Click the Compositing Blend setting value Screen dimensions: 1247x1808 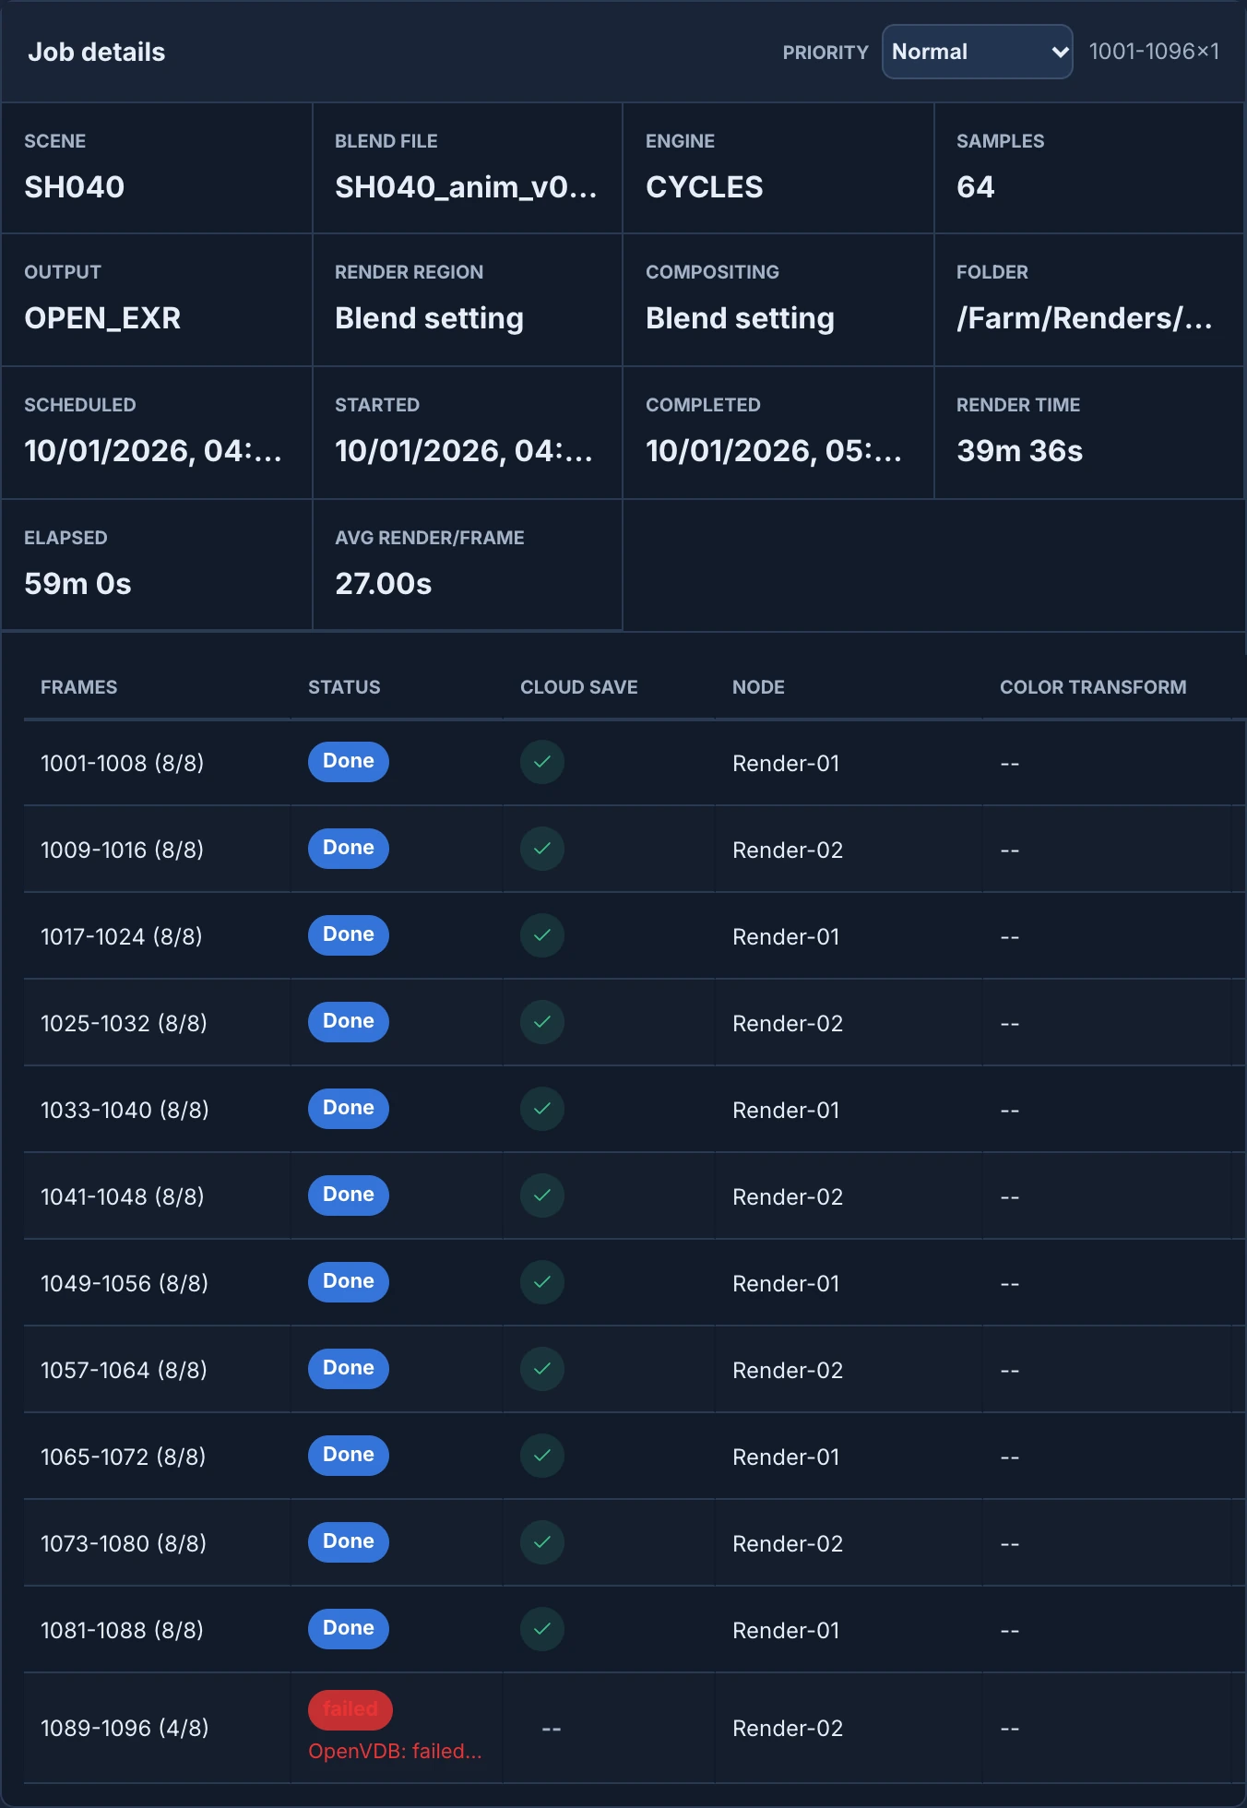(741, 318)
